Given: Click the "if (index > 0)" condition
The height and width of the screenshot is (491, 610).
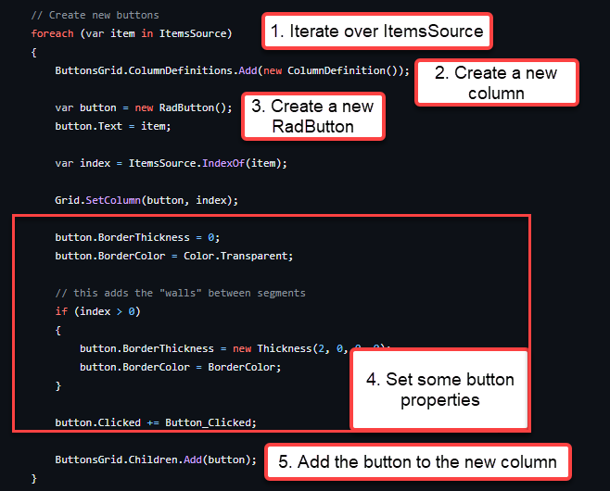Looking at the screenshot, I should [97, 311].
